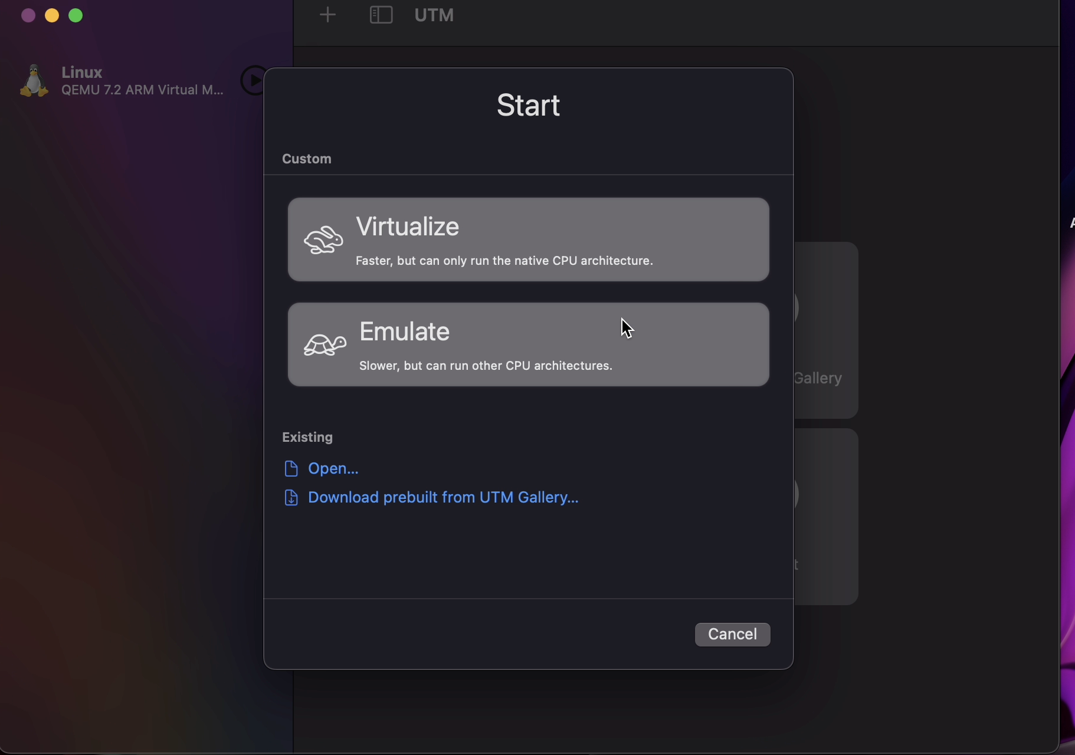Choose the Virtualize option
The width and height of the screenshot is (1075, 755).
click(x=529, y=239)
